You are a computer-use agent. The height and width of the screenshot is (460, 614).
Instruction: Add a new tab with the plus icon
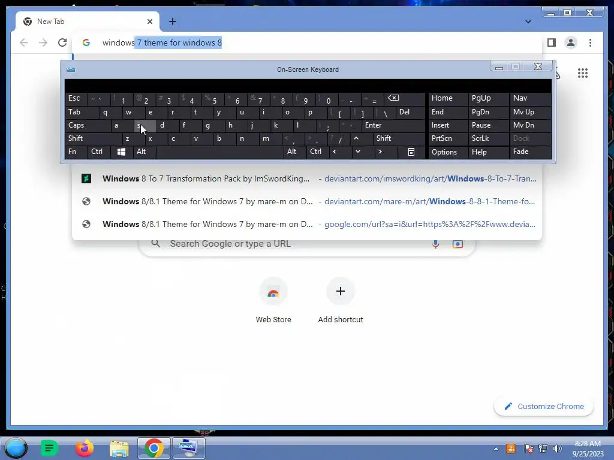point(172,22)
